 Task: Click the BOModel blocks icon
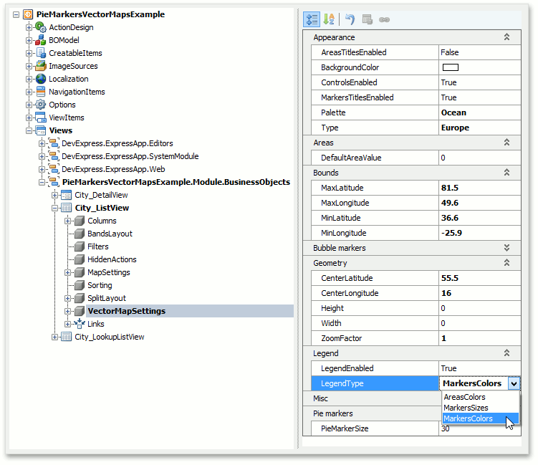pos(41,40)
